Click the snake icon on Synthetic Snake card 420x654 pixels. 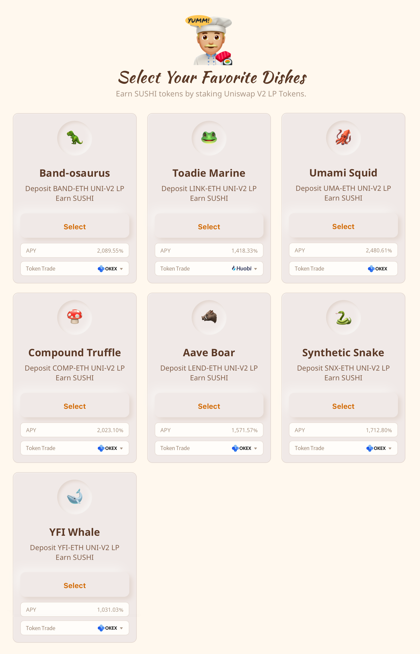pos(343,318)
